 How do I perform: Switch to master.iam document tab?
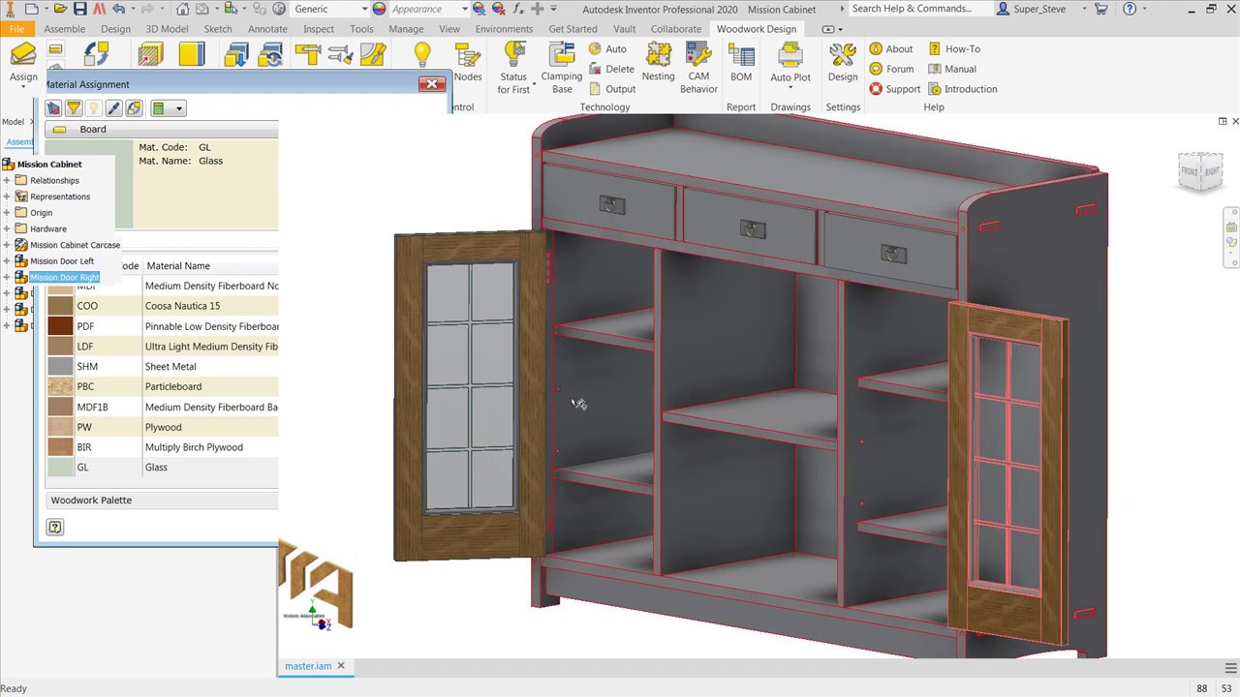[x=308, y=666]
